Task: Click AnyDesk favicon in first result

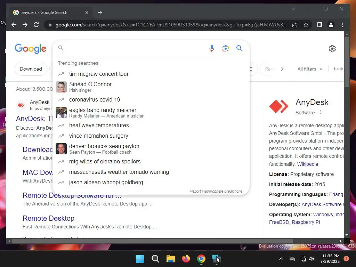Action: click(x=21, y=105)
